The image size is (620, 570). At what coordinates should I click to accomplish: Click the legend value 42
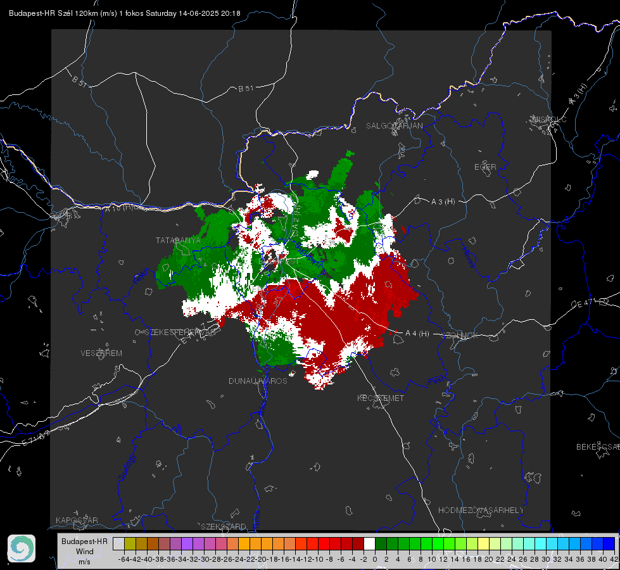point(614,559)
